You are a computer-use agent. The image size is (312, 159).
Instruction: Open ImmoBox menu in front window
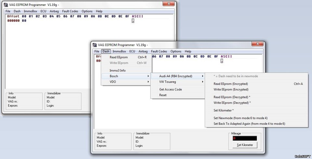click(119, 51)
